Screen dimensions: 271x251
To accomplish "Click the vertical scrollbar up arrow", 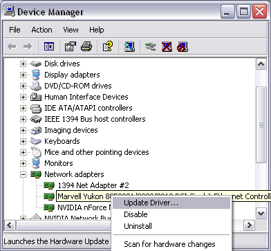I will coord(261,64).
